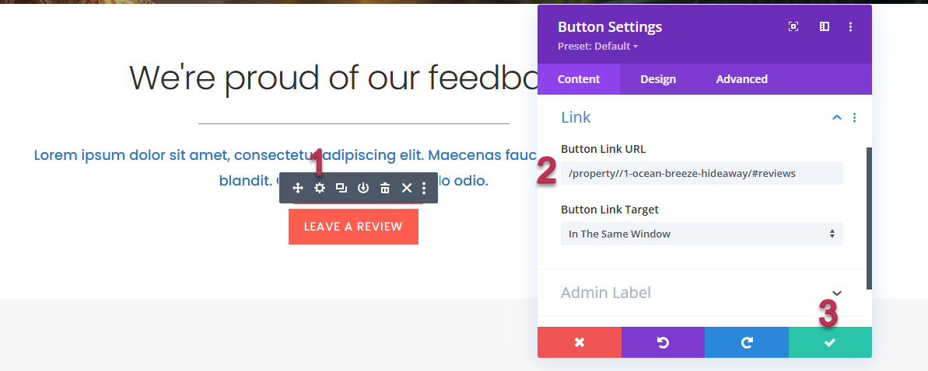Open module settings gear icon
Image resolution: width=928 pixels, height=371 pixels.
pos(319,188)
